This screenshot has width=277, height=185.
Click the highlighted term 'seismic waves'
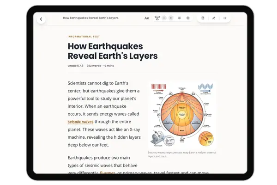(80, 122)
